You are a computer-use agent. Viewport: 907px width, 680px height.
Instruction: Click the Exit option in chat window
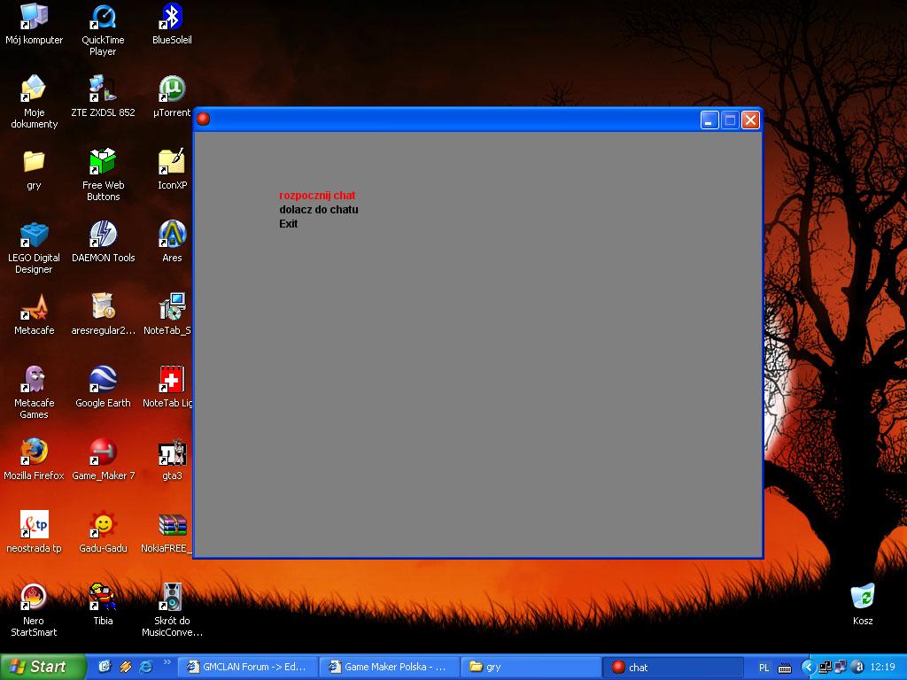click(x=289, y=224)
